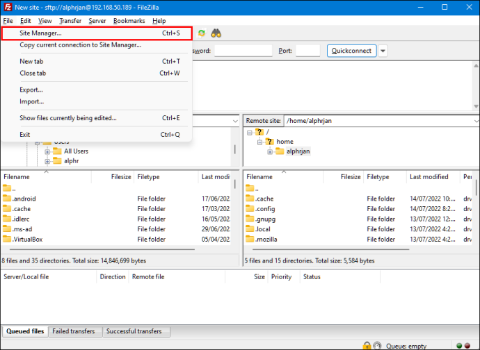Select Export... in the File menu
The width and height of the screenshot is (480, 350).
click(97, 90)
